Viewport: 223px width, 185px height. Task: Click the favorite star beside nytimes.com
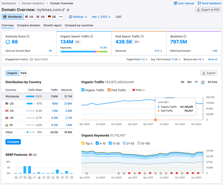pos(68,10)
